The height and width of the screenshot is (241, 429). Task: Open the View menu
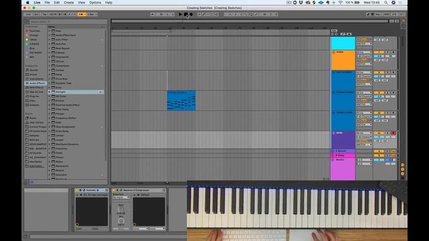[x=81, y=3]
